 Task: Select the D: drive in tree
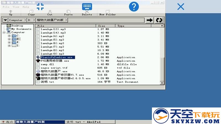pyautogui.click(x=18, y=39)
